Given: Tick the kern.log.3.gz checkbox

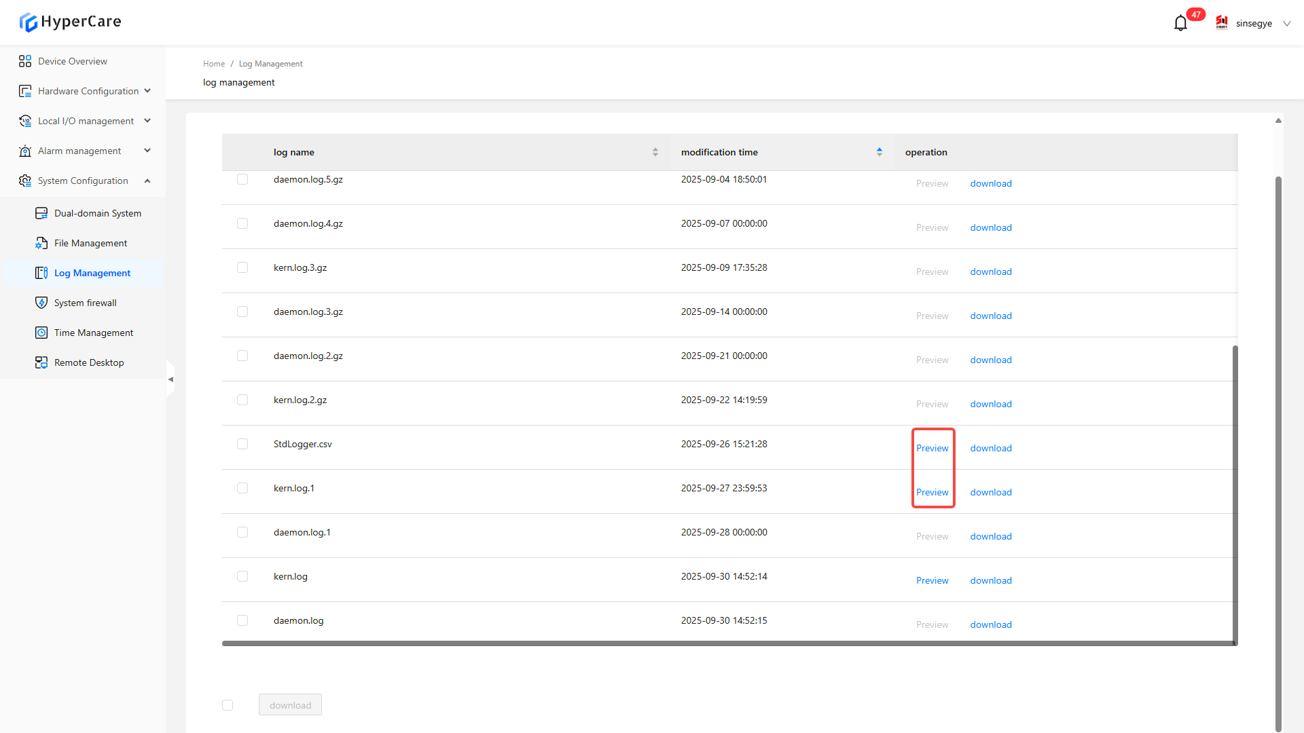Looking at the screenshot, I should [242, 267].
